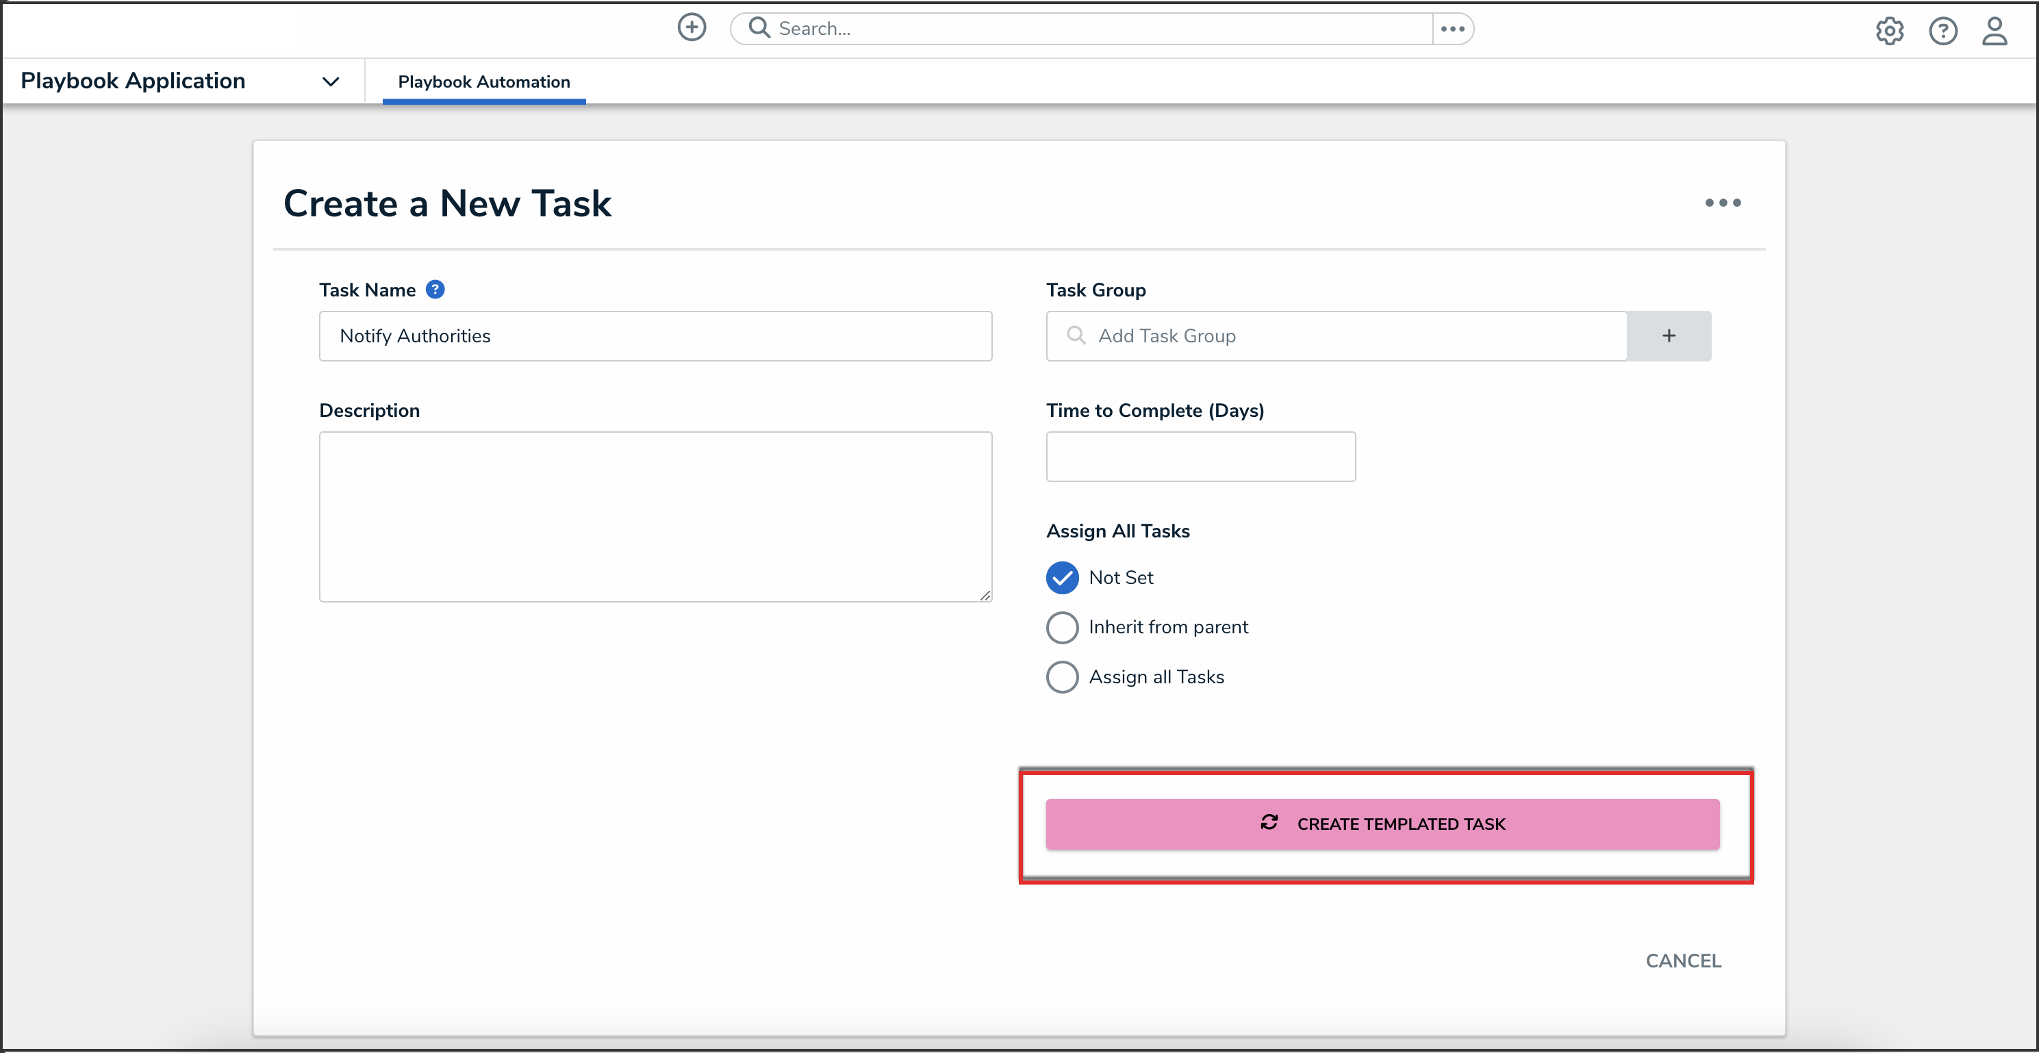The image size is (2039, 1053).
Task: Open the form's three-dot menu
Action: coord(1723,203)
